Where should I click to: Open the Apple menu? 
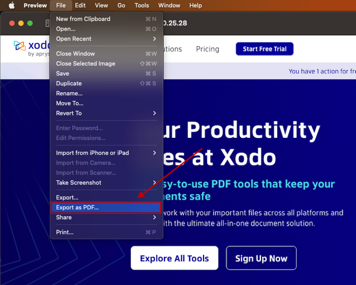click(11, 6)
